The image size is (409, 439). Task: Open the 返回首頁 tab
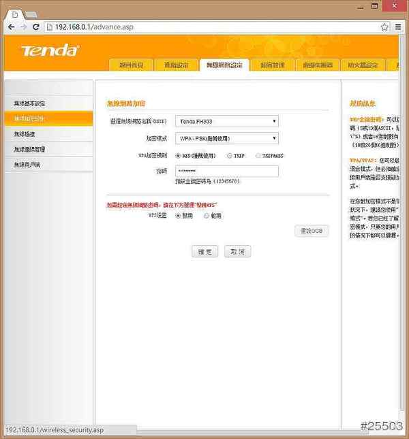pos(131,65)
